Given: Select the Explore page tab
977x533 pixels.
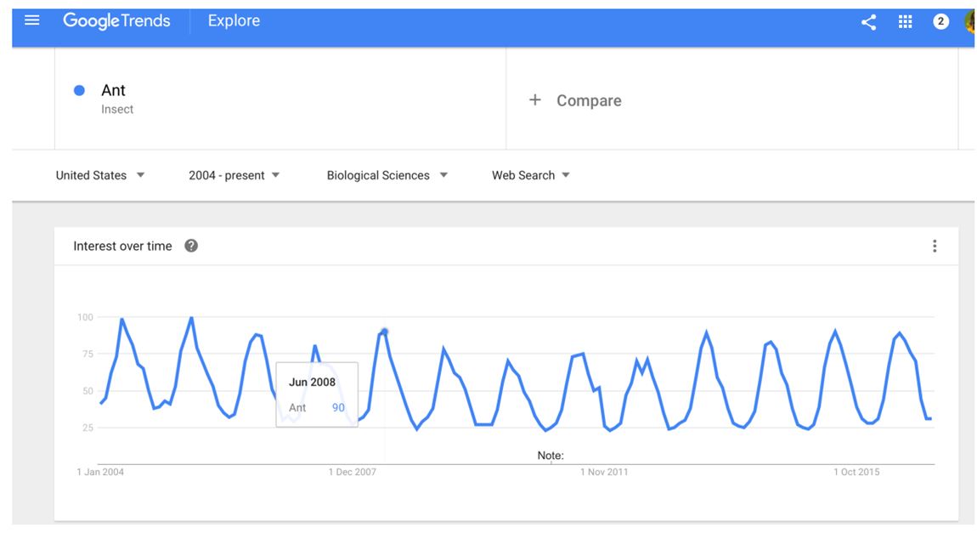Looking at the screenshot, I should (234, 20).
